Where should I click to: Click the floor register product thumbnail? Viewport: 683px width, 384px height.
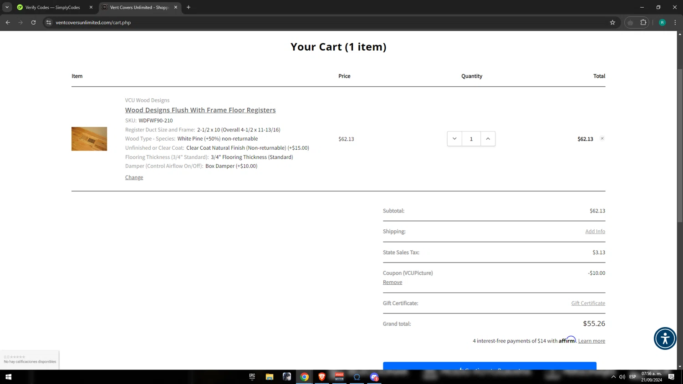coord(89,139)
